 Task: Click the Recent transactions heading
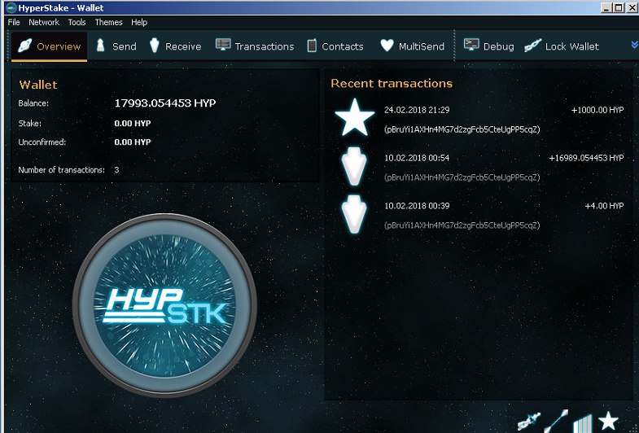(x=392, y=84)
